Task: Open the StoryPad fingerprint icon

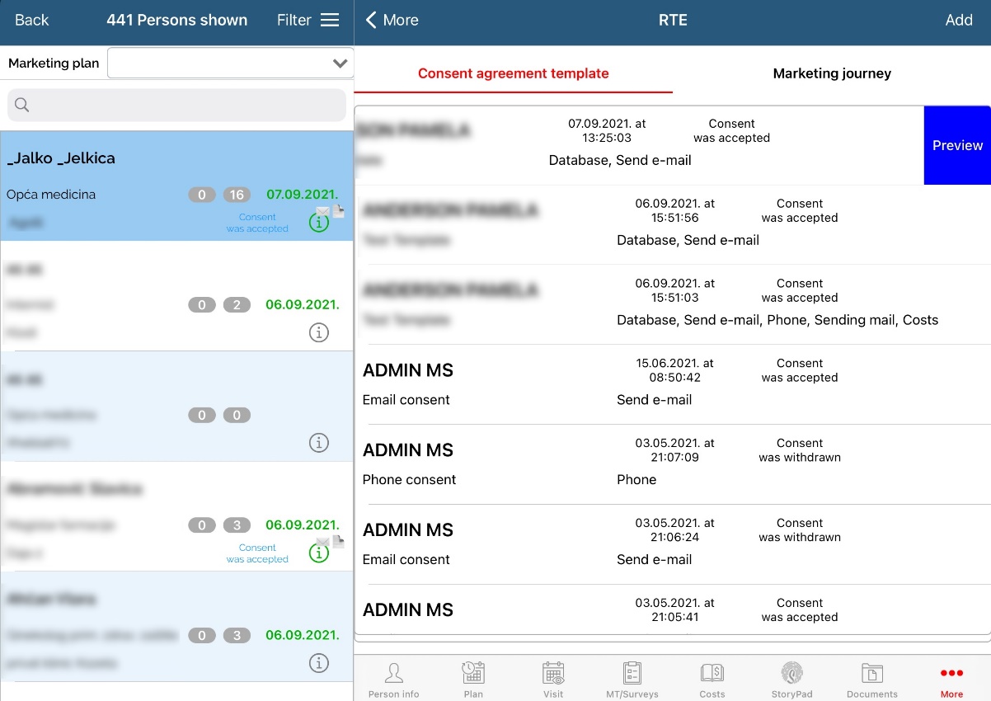Action: click(x=791, y=674)
